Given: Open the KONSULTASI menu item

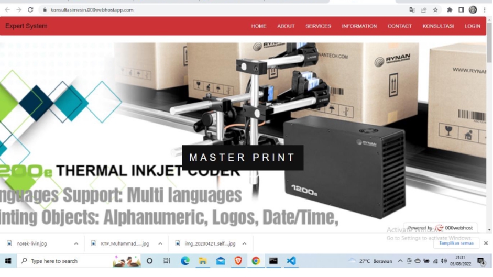Looking at the screenshot, I should [438, 26].
